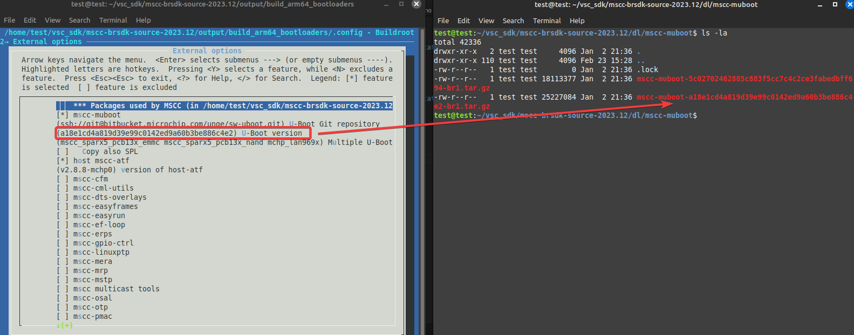Image resolution: width=854 pixels, height=335 pixels.
Task: Enable the mscc-easyrun package
Action: 63,215
